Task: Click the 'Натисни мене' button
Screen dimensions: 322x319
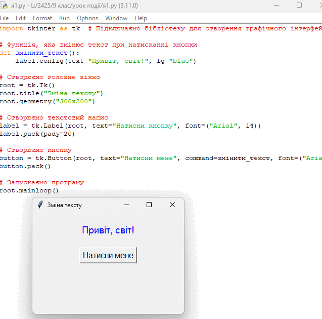Action: (x=108, y=255)
